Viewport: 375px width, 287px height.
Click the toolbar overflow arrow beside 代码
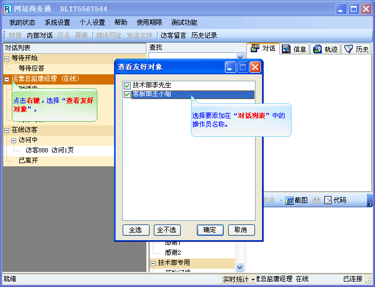(x=369, y=203)
